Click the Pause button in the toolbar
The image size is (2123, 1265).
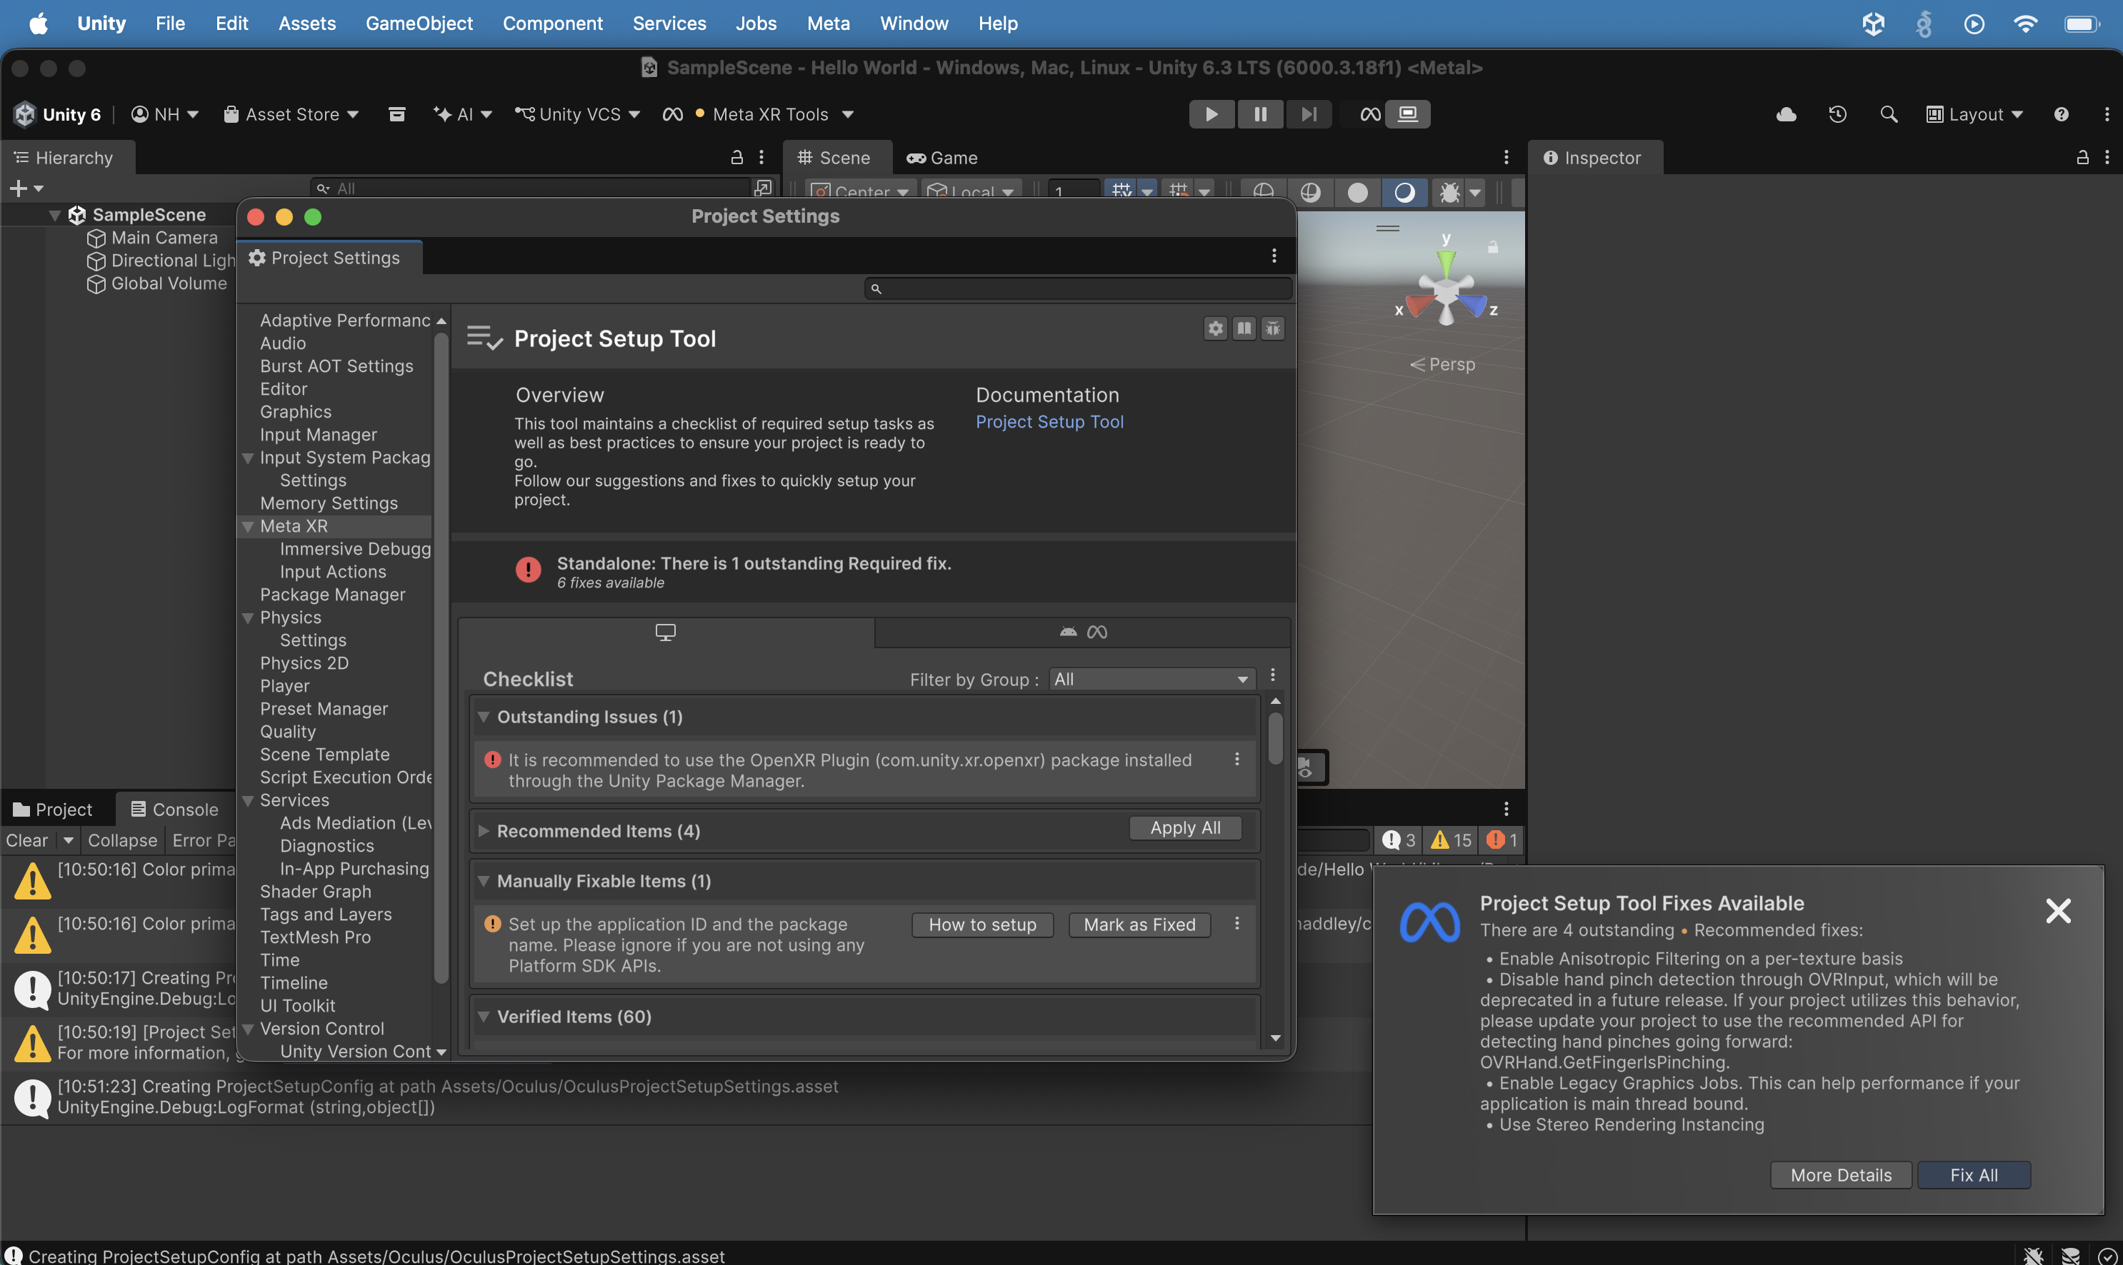point(1260,114)
